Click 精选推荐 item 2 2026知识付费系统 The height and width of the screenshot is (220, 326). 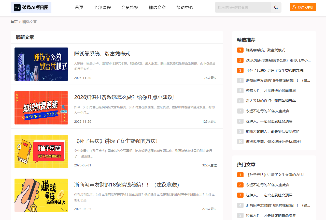click(x=278, y=60)
